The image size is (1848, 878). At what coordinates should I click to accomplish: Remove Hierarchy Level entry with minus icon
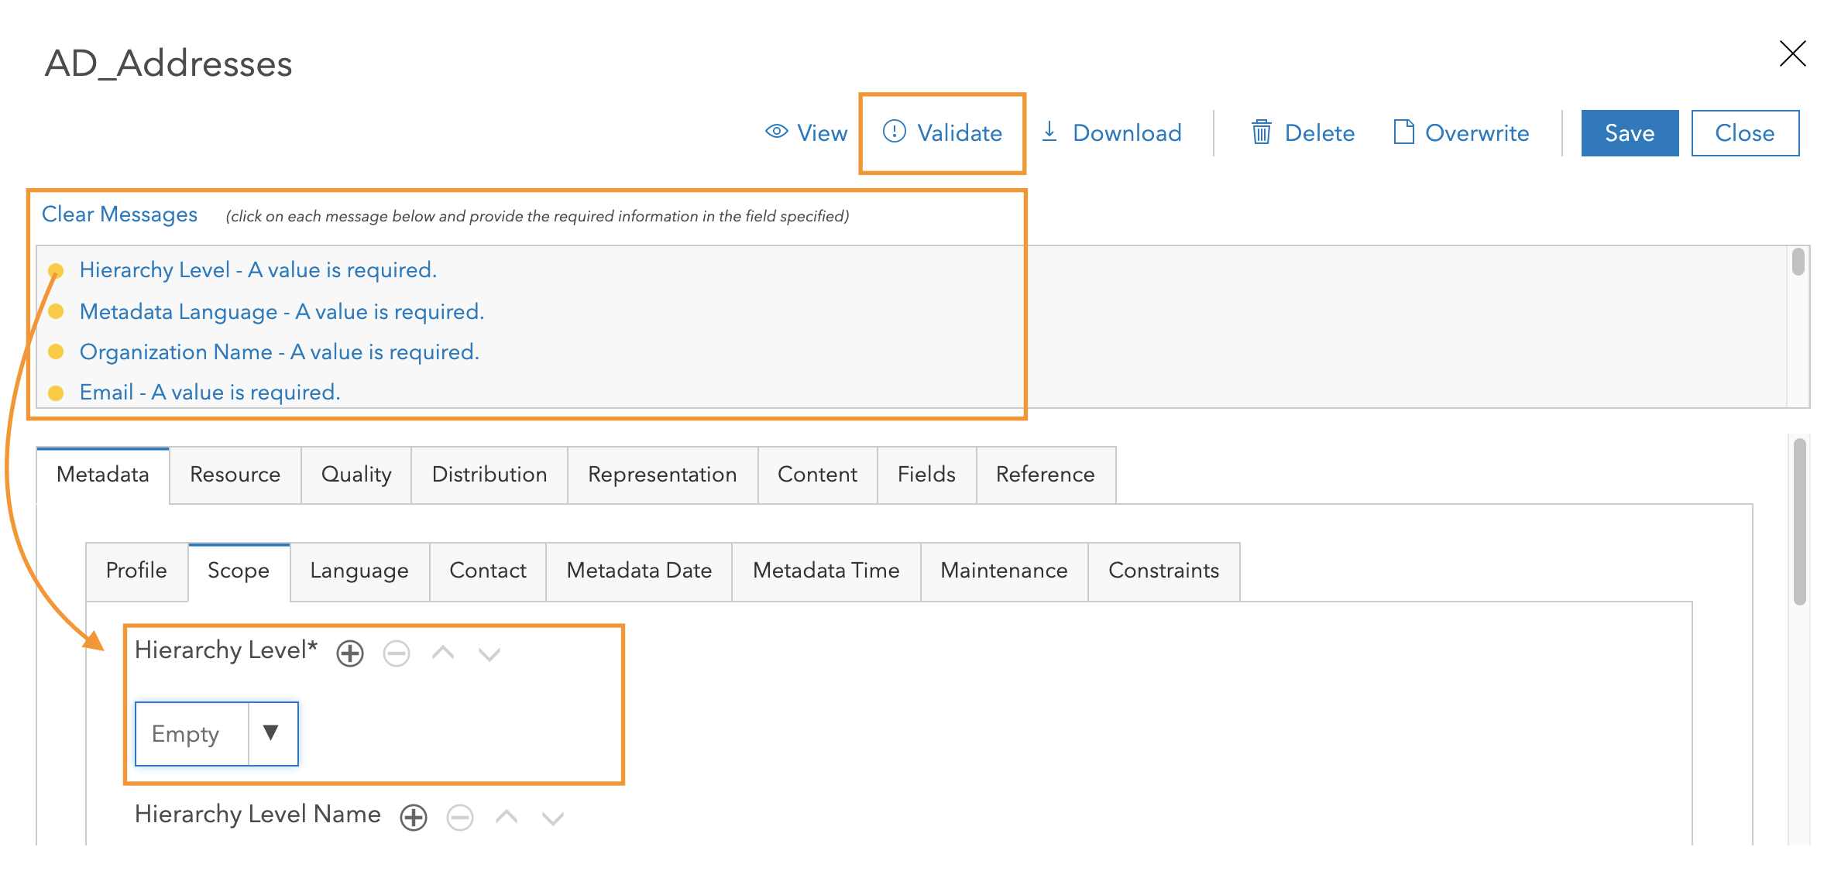pos(396,653)
